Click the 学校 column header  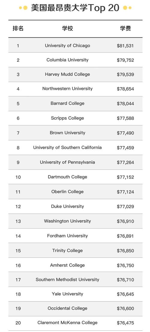coord(67,28)
